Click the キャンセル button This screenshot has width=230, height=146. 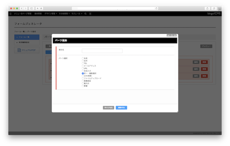pyautogui.click(x=108, y=107)
